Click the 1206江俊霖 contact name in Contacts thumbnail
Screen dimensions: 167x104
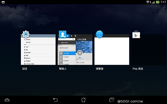click(82, 39)
